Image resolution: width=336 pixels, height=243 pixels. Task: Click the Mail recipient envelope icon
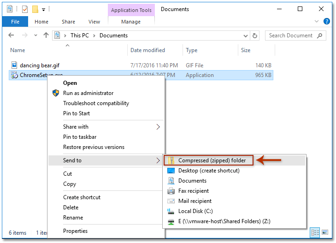point(171,201)
